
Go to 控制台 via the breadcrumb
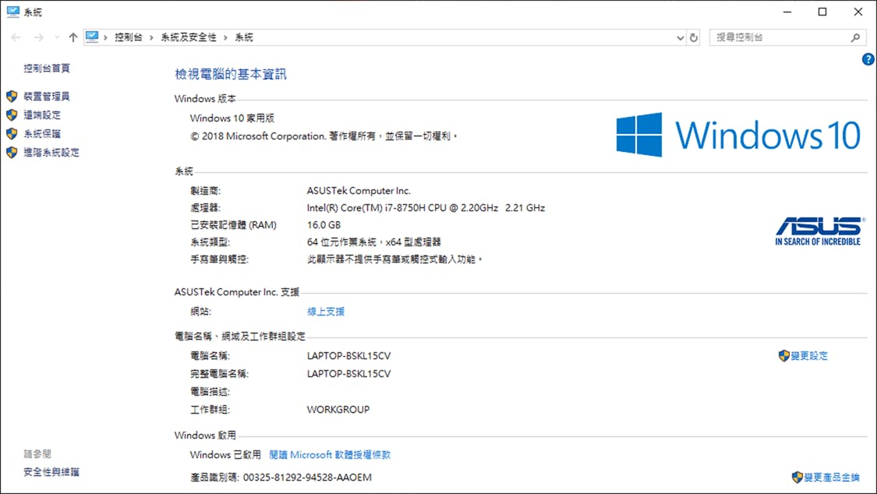point(129,36)
